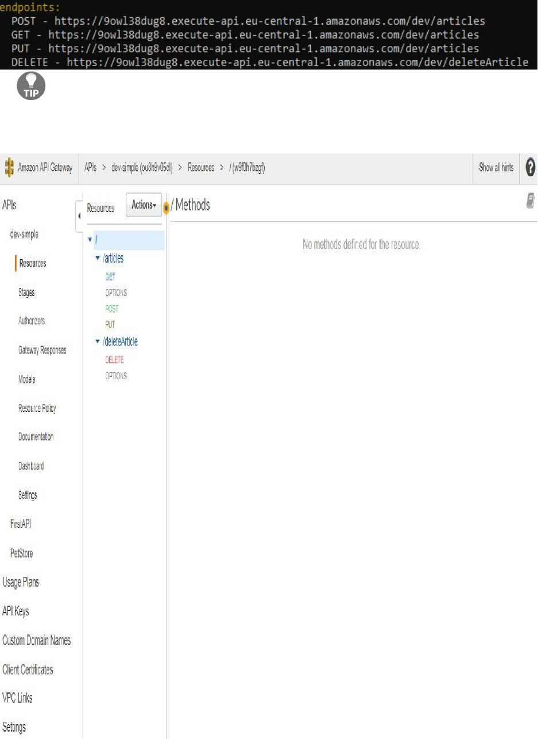538x739 pixels.
Task: Click Resources breadcrumb link
Action: [x=201, y=168]
